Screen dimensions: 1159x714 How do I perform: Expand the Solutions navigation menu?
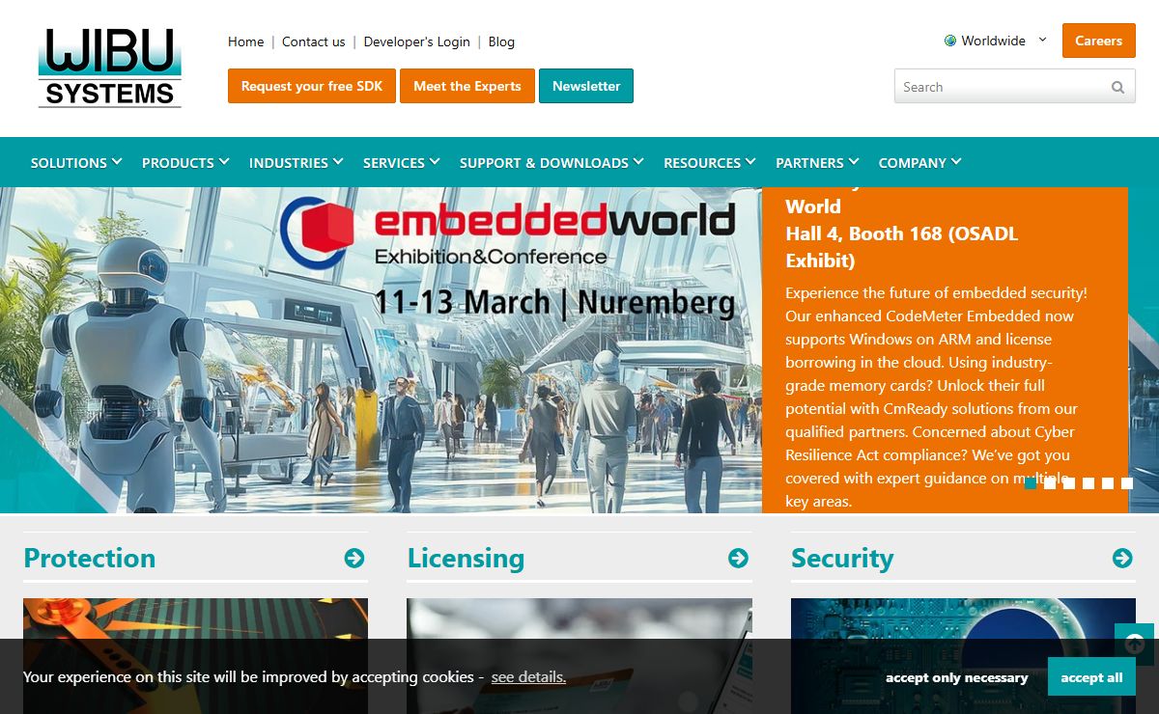(76, 162)
